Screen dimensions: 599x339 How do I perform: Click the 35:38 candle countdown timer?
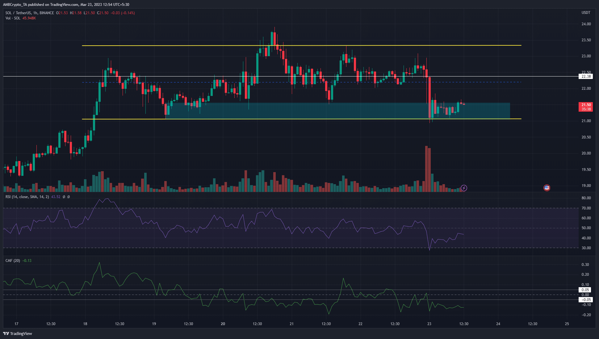586,109
